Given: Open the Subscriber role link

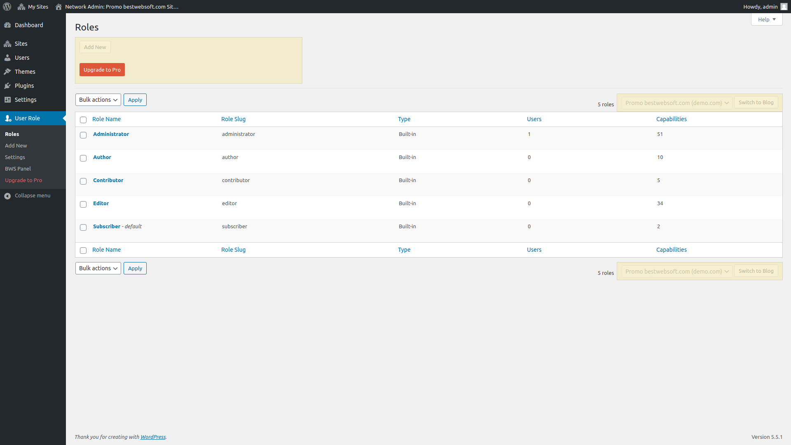Looking at the screenshot, I should coord(107,227).
